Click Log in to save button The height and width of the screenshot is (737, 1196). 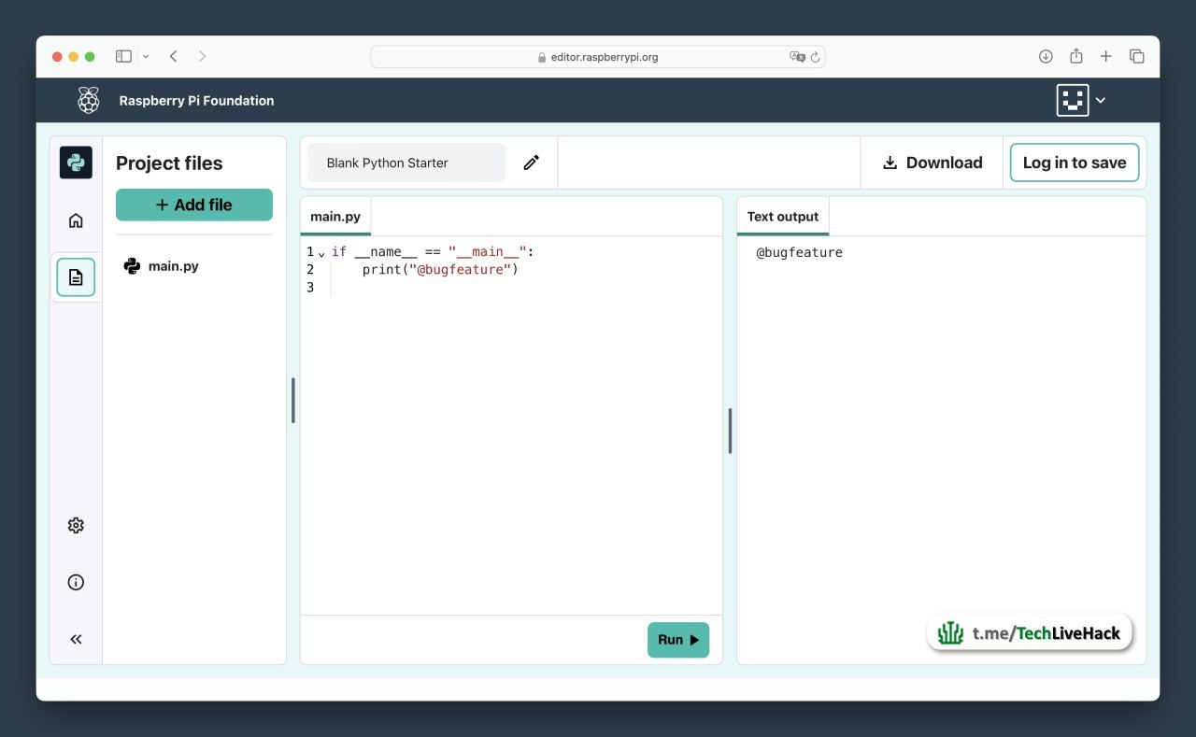pyautogui.click(x=1074, y=163)
